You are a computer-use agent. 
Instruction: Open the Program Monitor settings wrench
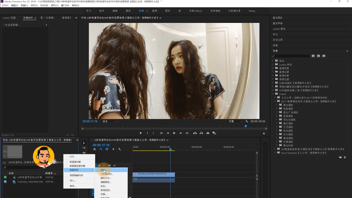[247, 121]
